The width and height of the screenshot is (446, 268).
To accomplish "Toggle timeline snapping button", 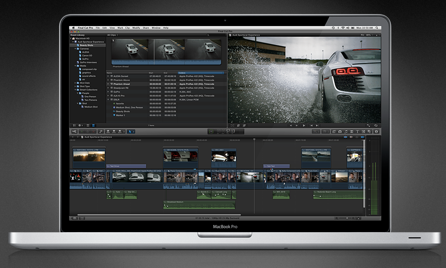I will click(363, 137).
